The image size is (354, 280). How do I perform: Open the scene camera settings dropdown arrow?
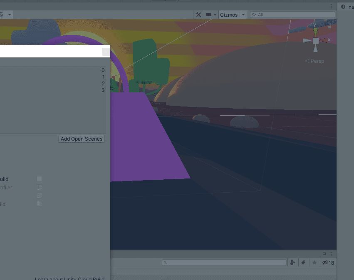pyautogui.click(x=215, y=15)
